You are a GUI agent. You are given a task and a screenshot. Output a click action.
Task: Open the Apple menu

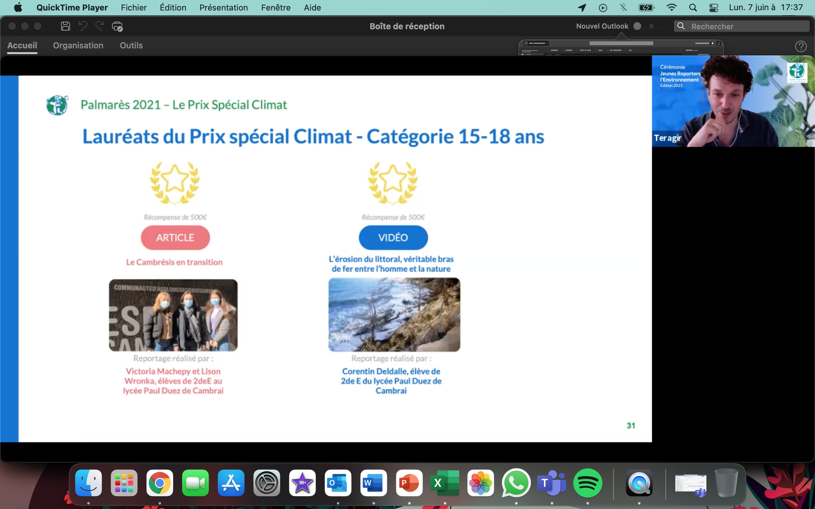pos(18,7)
